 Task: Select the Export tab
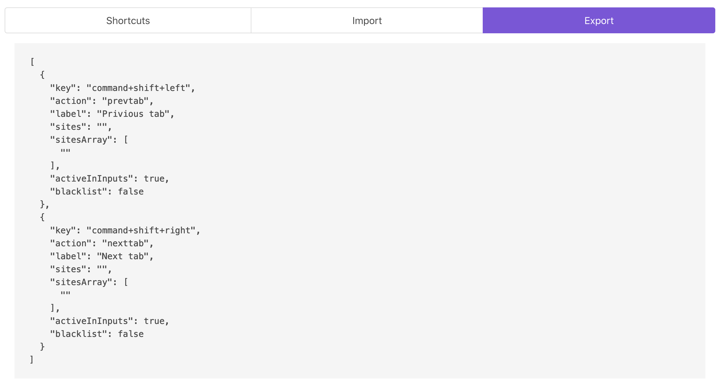pos(599,21)
